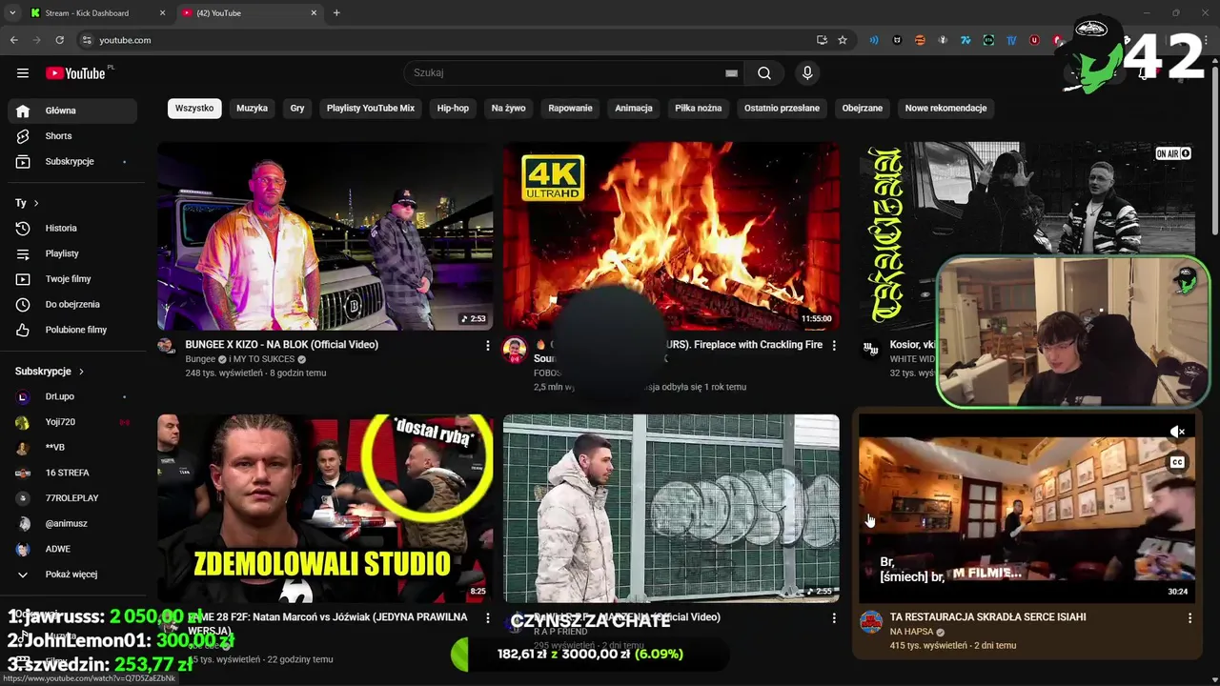The height and width of the screenshot is (686, 1220).
Task: Open more options for Fireplace video
Action: [834, 345]
